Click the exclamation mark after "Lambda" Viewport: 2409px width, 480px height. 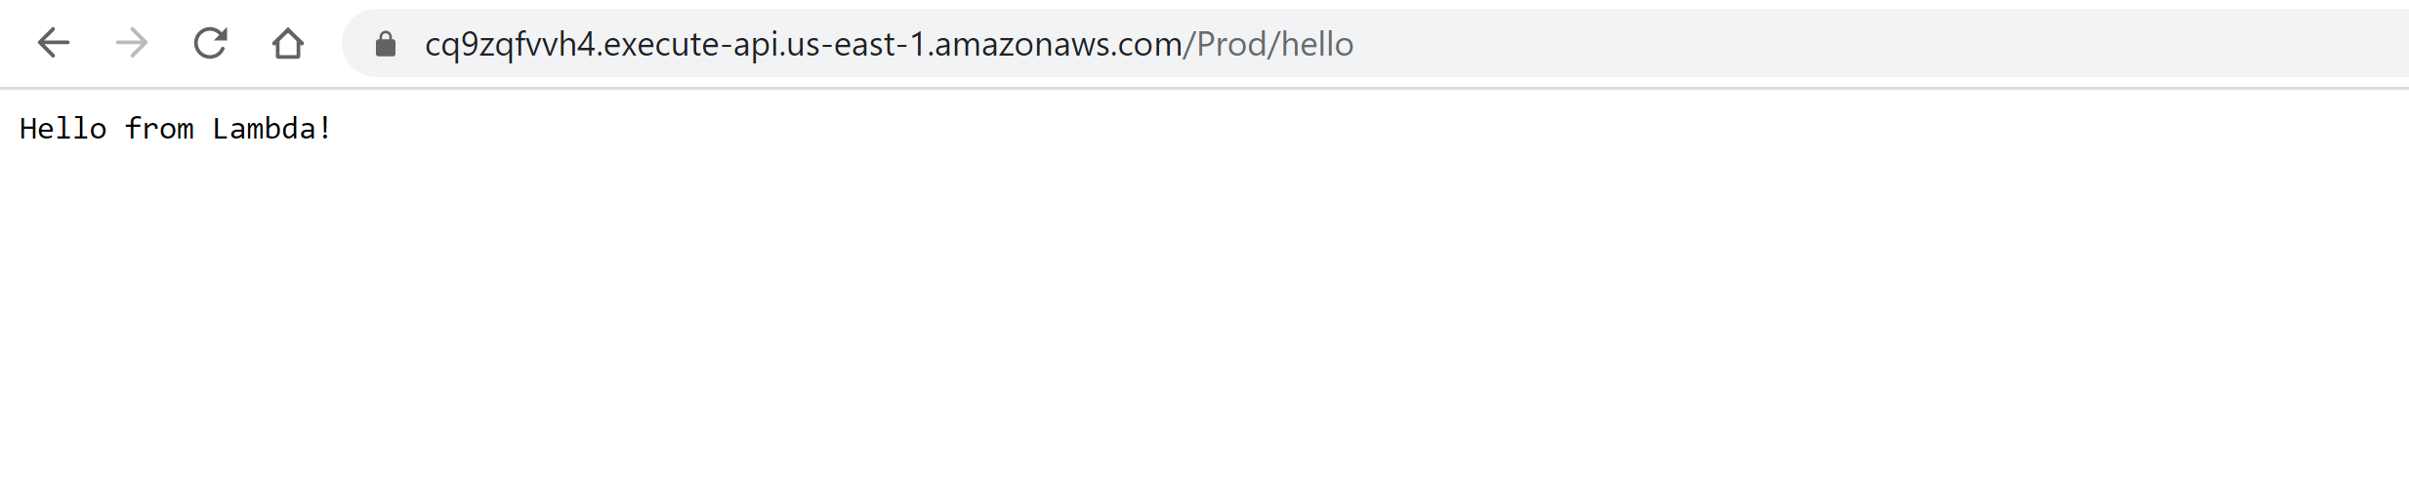325,129
